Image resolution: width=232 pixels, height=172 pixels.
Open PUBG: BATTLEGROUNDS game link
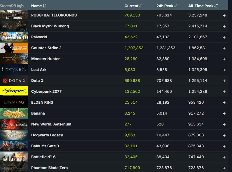[x=54, y=15]
